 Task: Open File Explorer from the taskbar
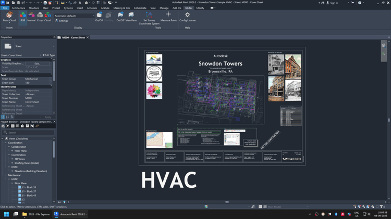click(x=36, y=214)
